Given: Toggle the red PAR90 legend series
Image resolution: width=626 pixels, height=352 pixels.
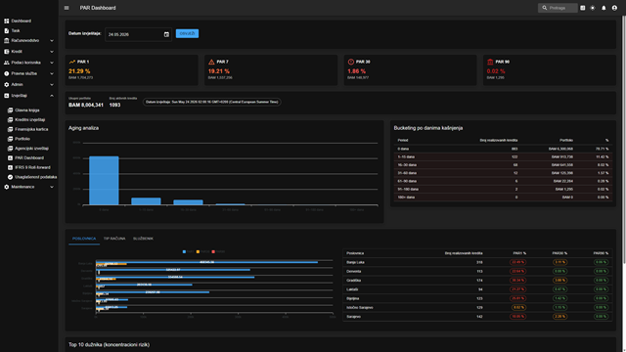Looking at the screenshot, I should tap(218, 252).
